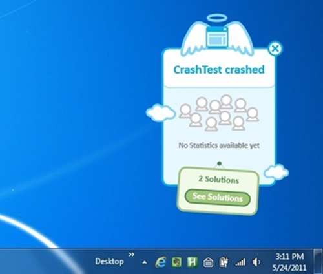Click "No Statistics available yet" text

[219, 145]
